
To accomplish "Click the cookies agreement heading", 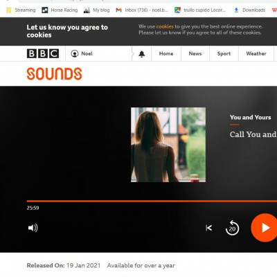I will coord(67,31).
